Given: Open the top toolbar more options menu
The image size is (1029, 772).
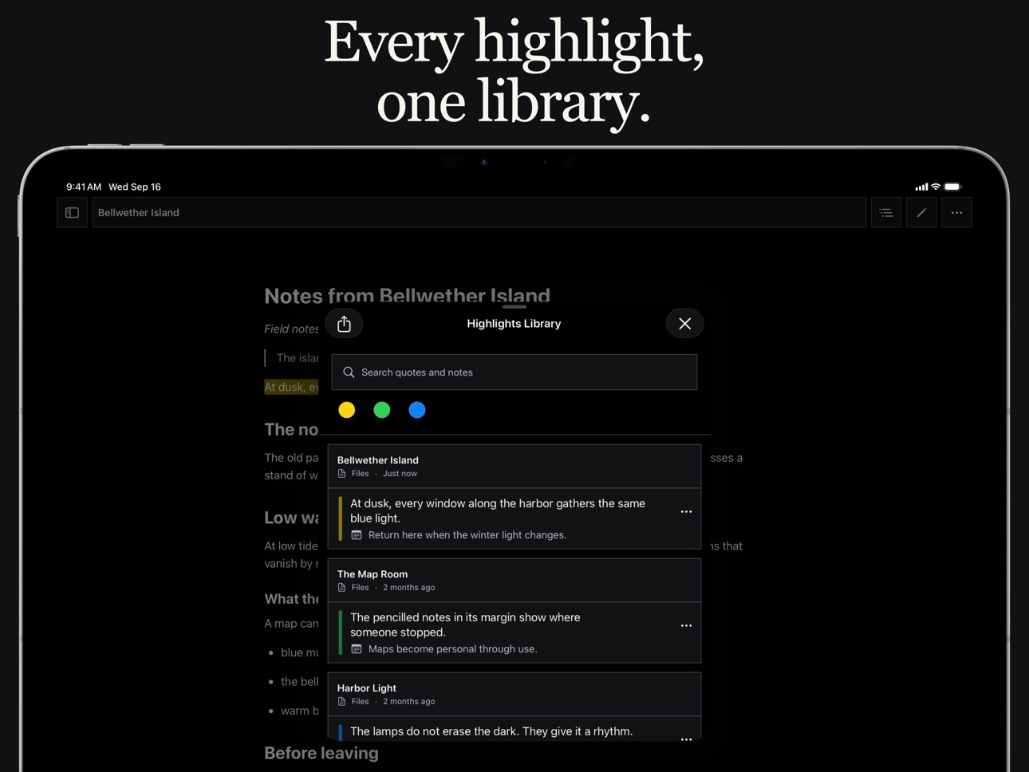Looking at the screenshot, I should pyautogui.click(x=956, y=213).
